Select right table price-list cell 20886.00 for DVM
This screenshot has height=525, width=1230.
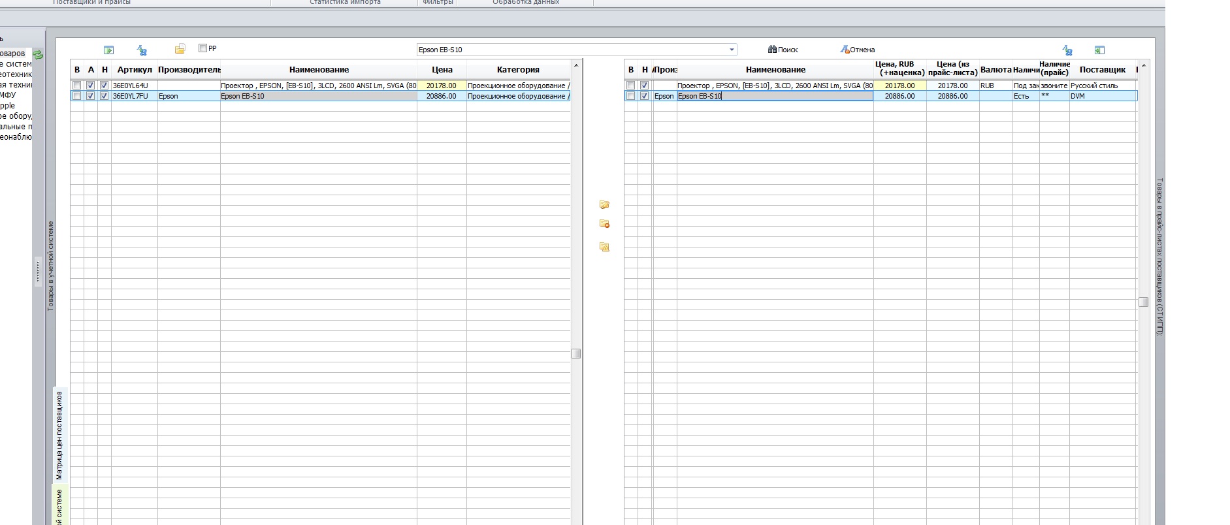click(952, 96)
